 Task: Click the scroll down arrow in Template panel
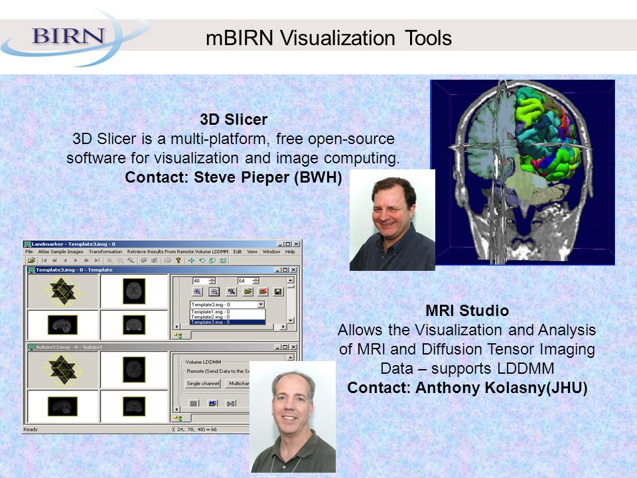pos(291,320)
